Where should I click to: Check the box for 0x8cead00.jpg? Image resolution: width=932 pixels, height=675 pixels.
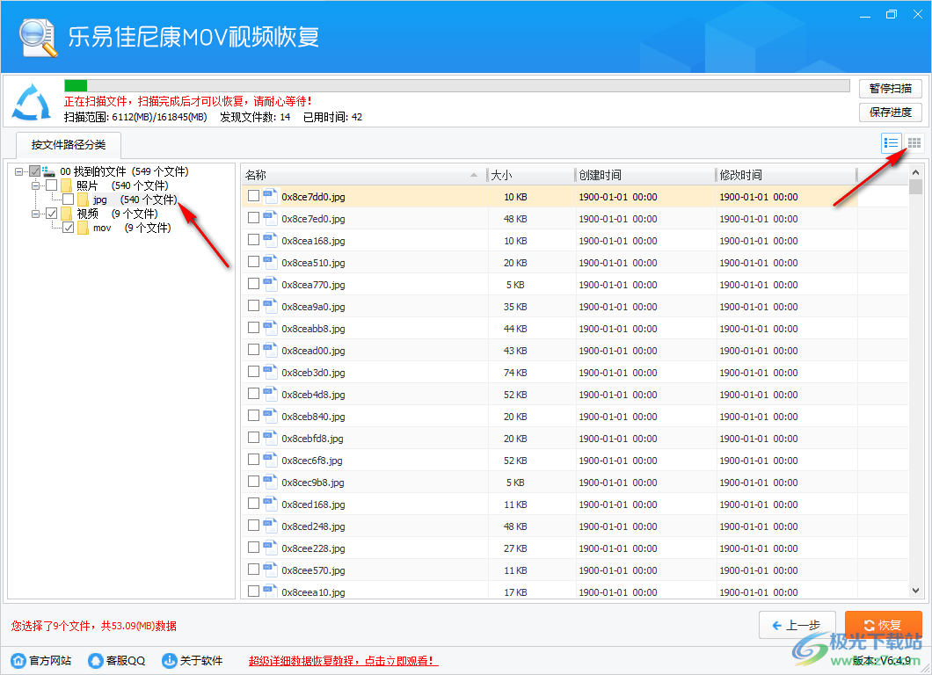[254, 350]
